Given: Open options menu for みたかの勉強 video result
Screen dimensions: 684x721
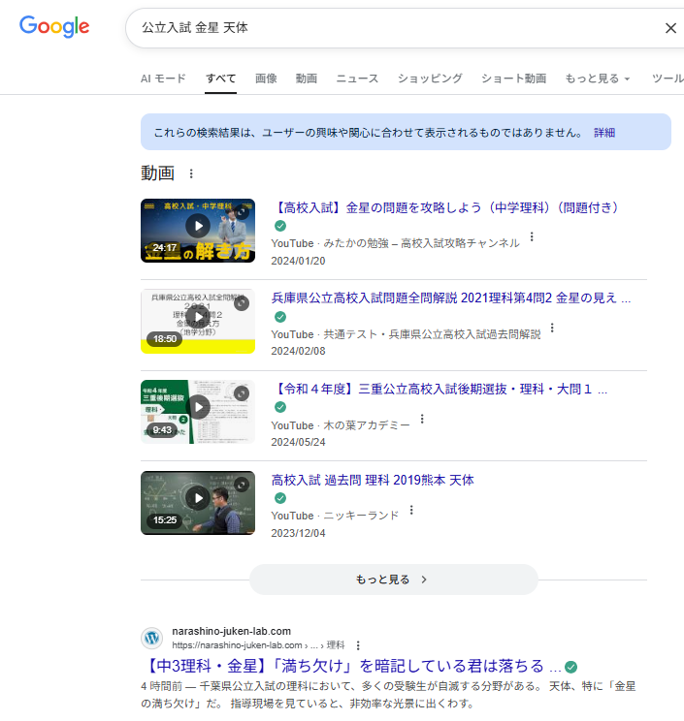Looking at the screenshot, I should pyautogui.click(x=532, y=237).
